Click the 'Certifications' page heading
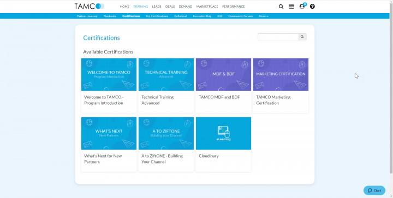393x198 pixels. coord(102,38)
